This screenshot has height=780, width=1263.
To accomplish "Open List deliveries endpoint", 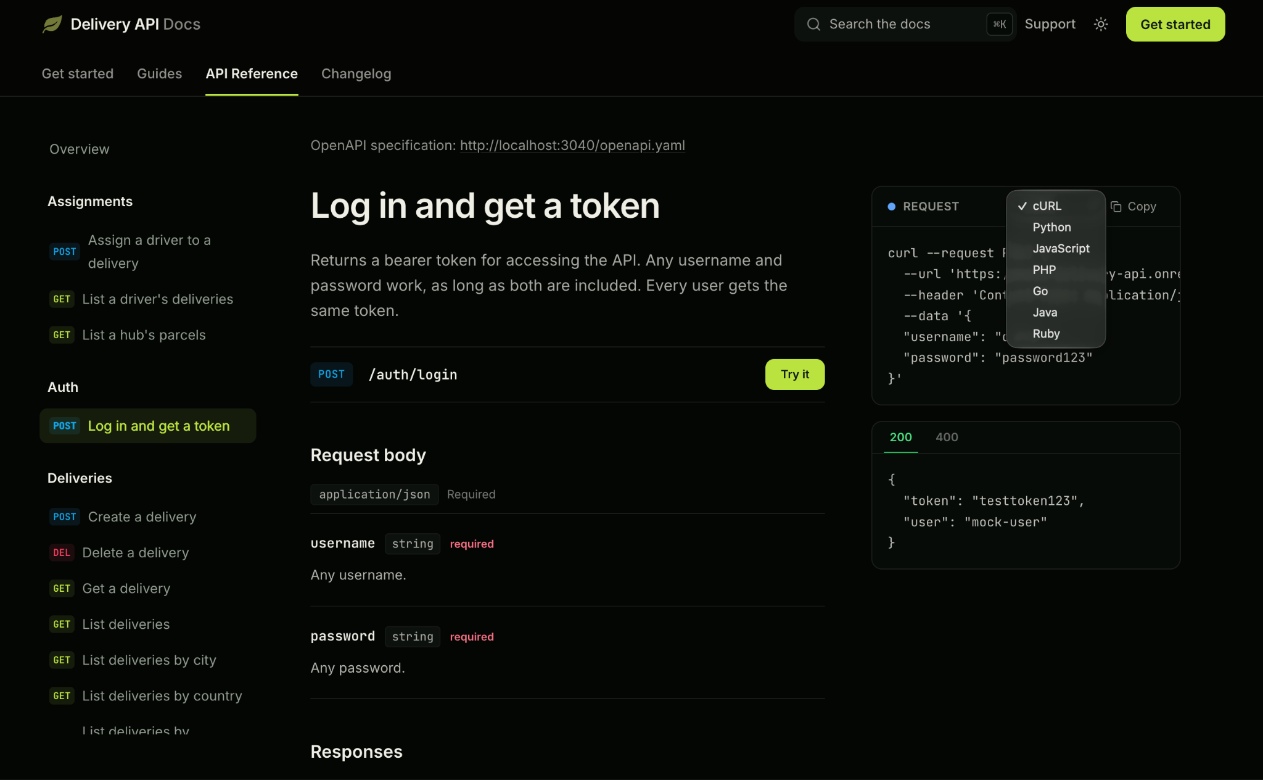I will tap(148, 624).
